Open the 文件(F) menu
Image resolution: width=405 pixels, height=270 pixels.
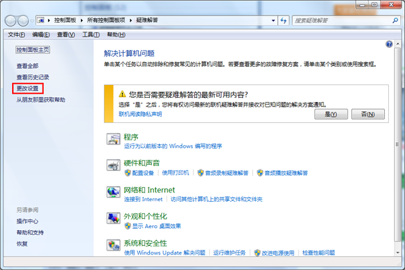coord(16,34)
